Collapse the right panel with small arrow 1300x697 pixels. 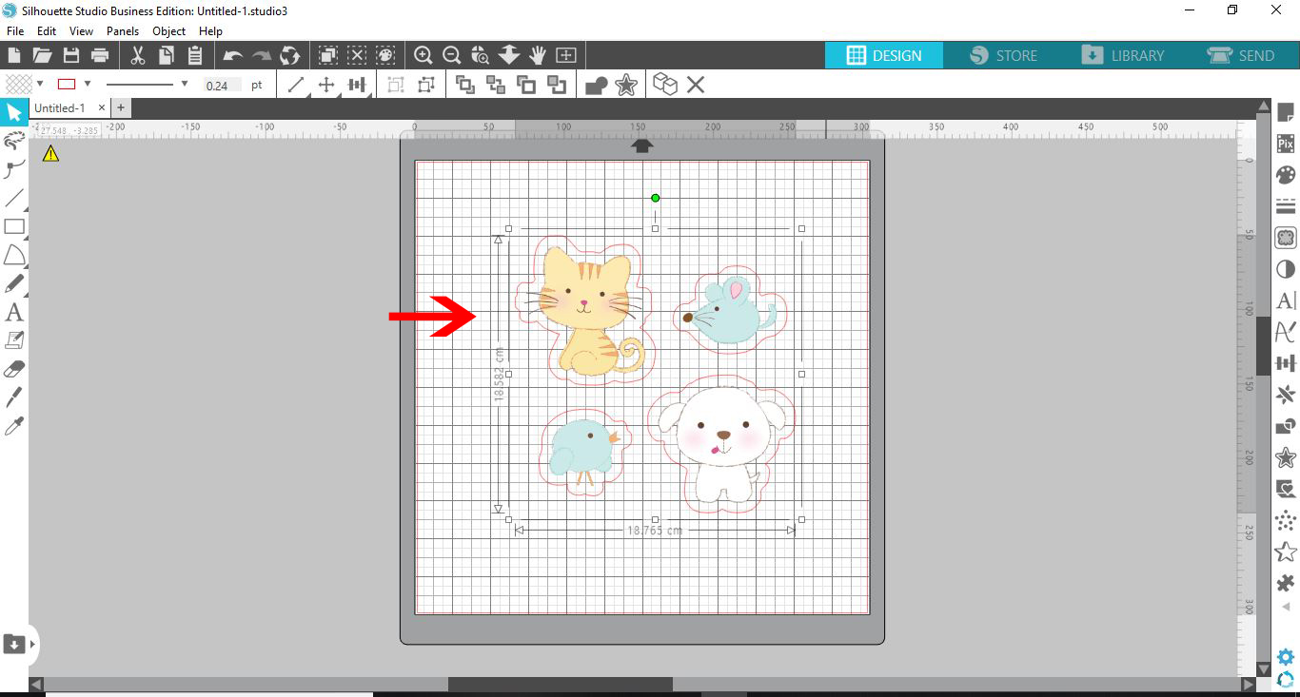[1286, 607]
